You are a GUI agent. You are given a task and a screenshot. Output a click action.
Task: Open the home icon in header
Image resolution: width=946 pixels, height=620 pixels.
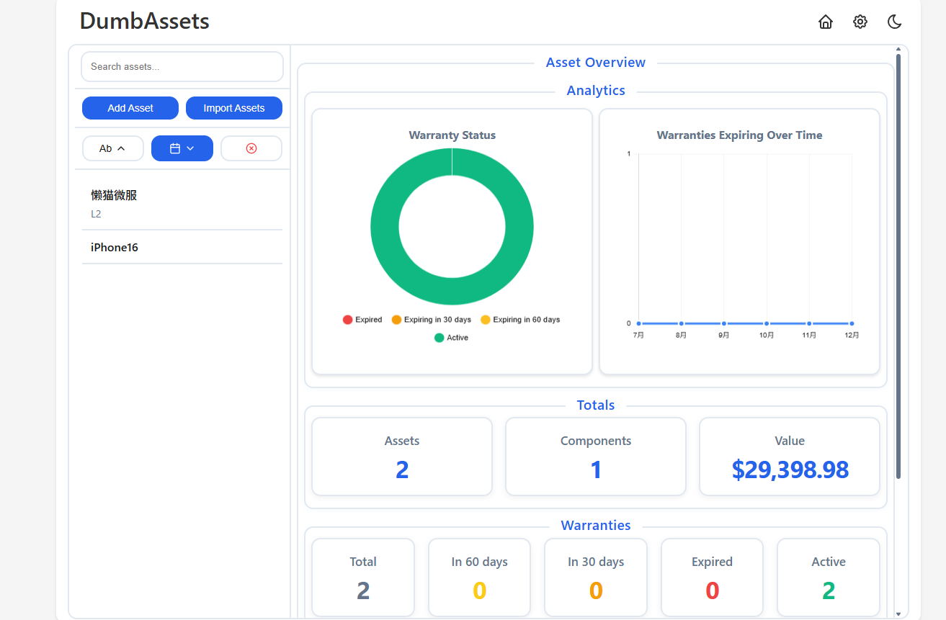coord(826,22)
